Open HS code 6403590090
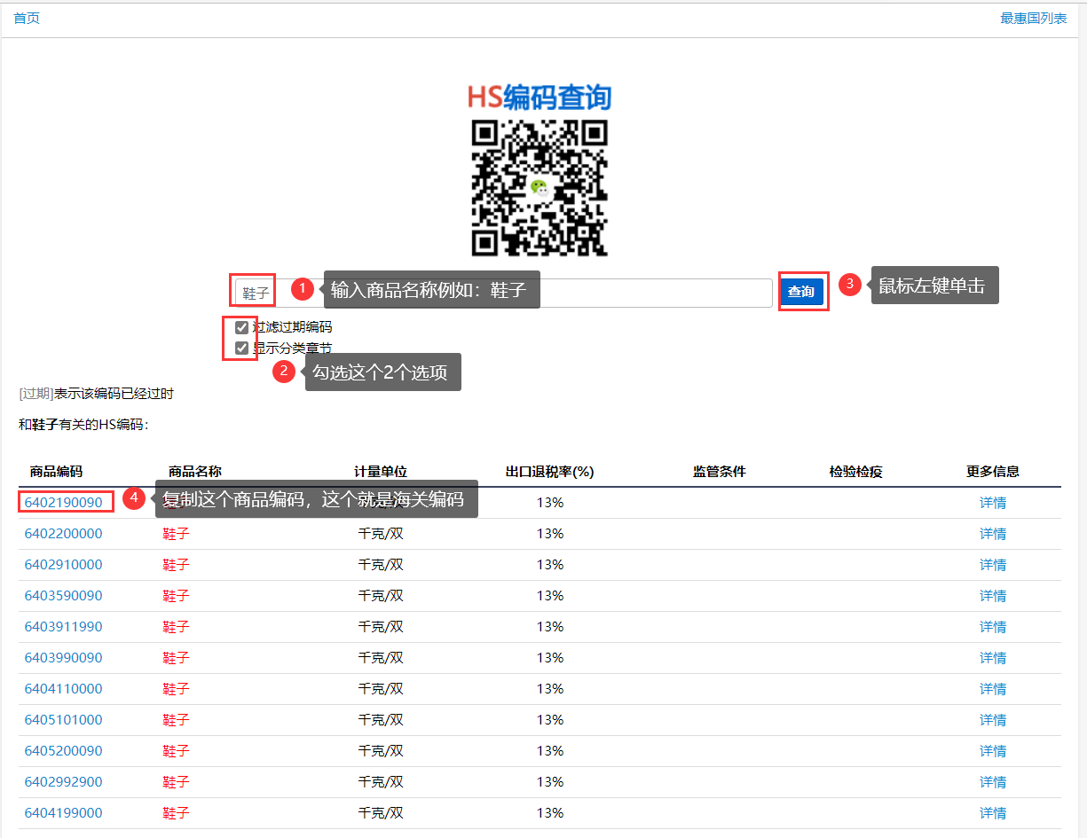The image size is (1087, 838). 63,596
